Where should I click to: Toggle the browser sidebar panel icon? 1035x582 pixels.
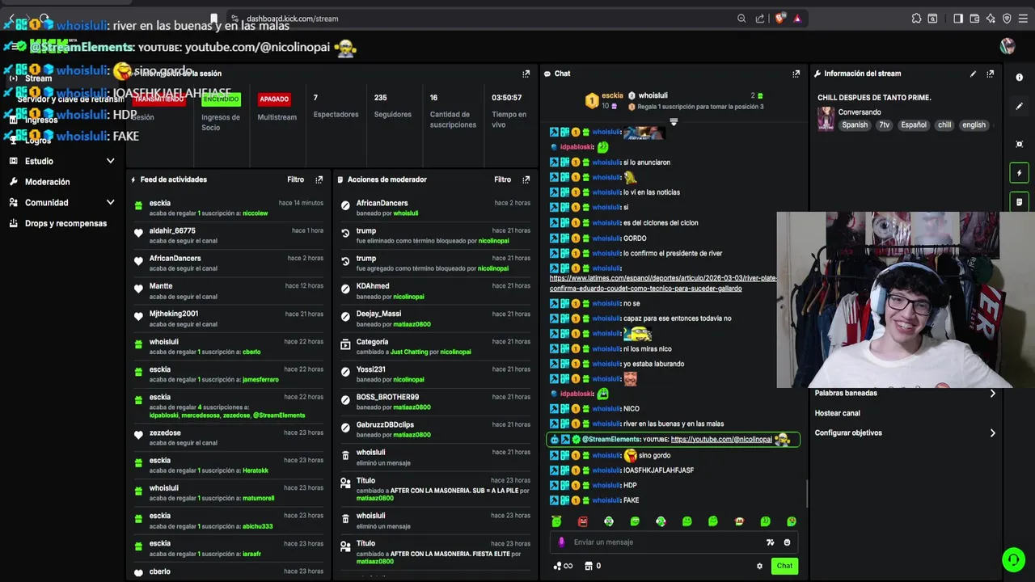pos(958,19)
